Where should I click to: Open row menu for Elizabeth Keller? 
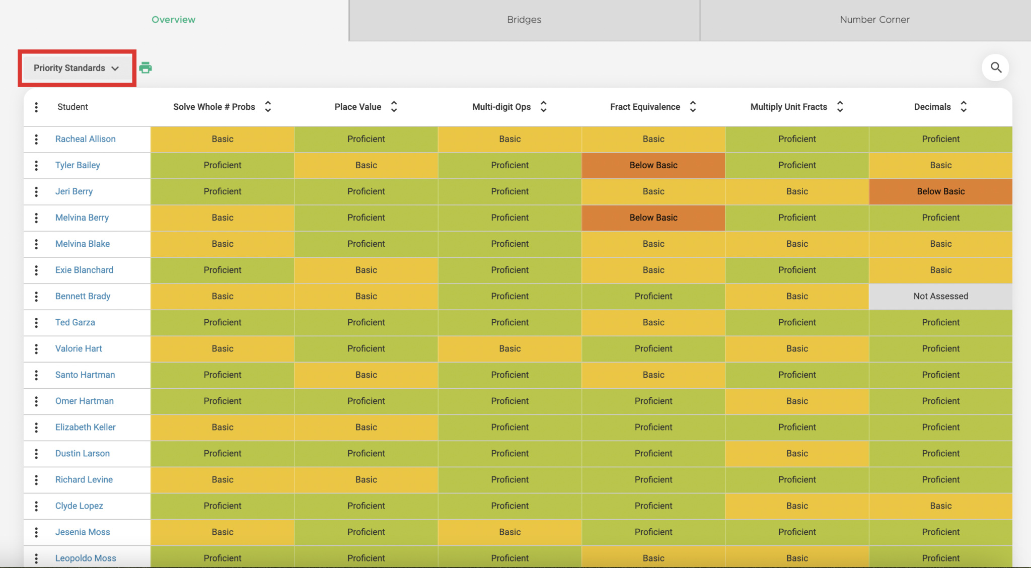pos(36,427)
